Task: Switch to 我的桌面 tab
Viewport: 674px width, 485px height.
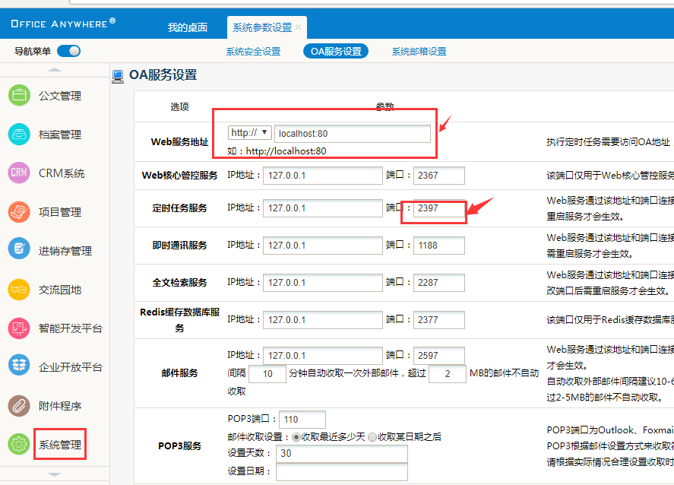Action: coord(188,27)
